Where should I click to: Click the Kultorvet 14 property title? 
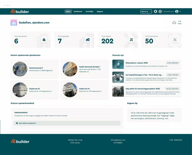pos(84,89)
